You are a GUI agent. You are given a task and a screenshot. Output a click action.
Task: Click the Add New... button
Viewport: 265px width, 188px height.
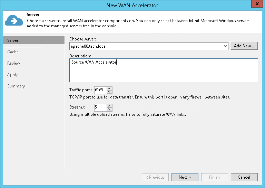(x=244, y=46)
